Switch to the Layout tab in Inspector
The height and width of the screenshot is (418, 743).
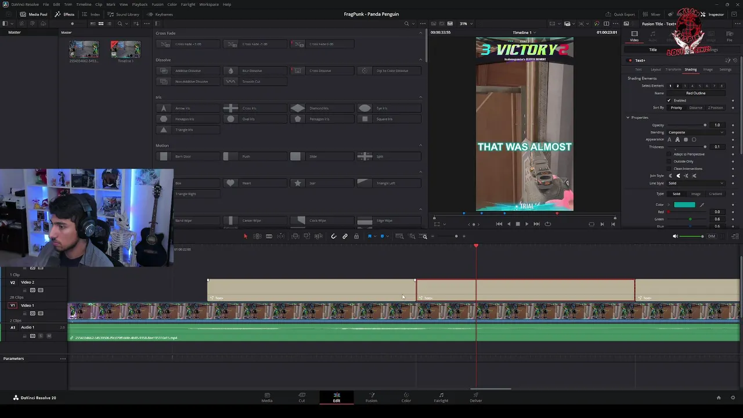[656, 70]
